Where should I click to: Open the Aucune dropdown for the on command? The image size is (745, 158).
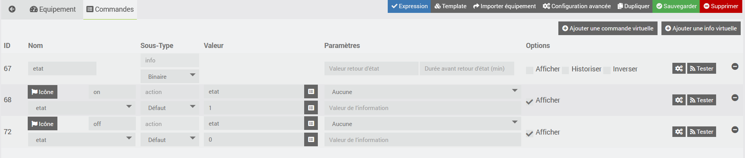[x=422, y=92]
